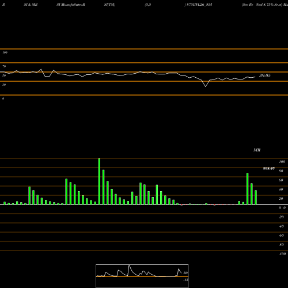
Task: Open the mini overview chart thumbnail
Action: click(142, 276)
